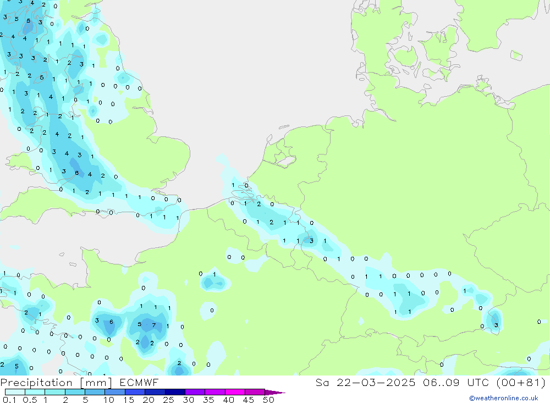550x403 pixels.
Task: Click the legend tick label '10'
Action: click(x=109, y=400)
